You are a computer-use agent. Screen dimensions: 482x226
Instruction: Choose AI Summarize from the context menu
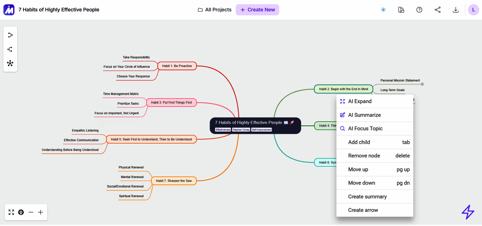point(375,115)
